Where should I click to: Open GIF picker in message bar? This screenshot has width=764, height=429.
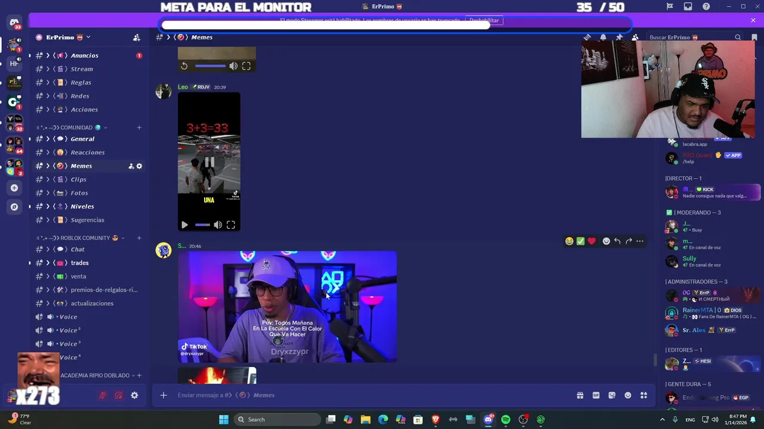(596, 395)
